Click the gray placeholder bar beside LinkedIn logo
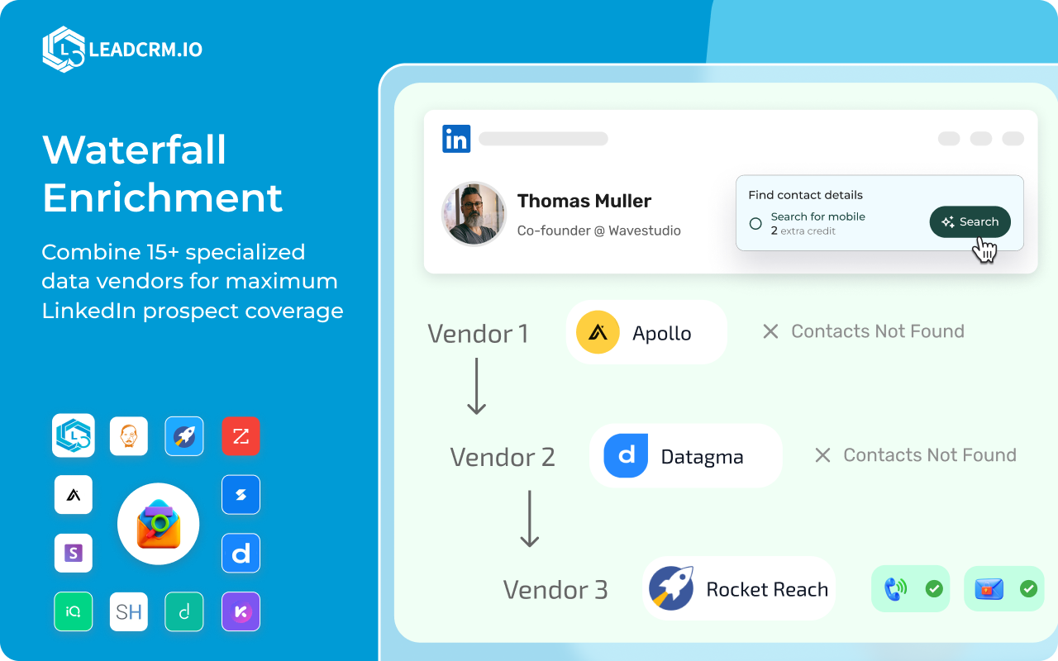Screen dimensions: 1058x661 click(x=543, y=139)
